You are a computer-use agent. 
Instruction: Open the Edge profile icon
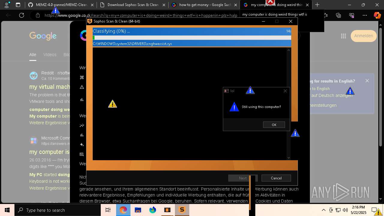click(7, 5)
